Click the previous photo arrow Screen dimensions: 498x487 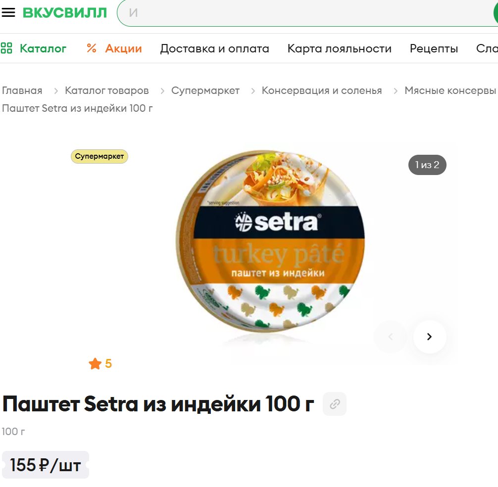[391, 337]
